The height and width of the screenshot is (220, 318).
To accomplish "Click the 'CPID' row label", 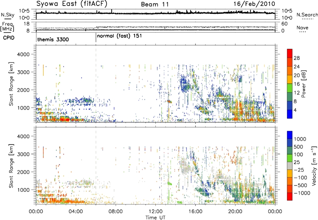I will tap(9, 38).
